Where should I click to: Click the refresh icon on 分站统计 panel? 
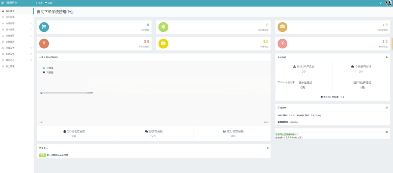point(387,57)
